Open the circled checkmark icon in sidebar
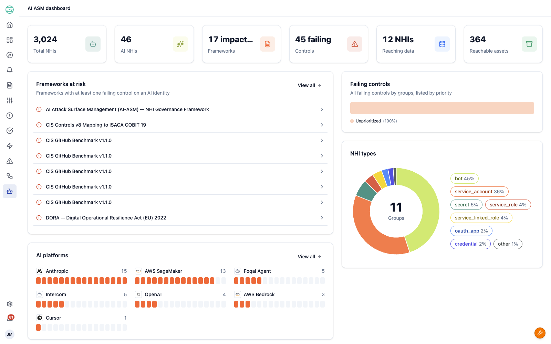Image resolution: width=551 pixels, height=344 pixels. pyautogui.click(x=10, y=131)
